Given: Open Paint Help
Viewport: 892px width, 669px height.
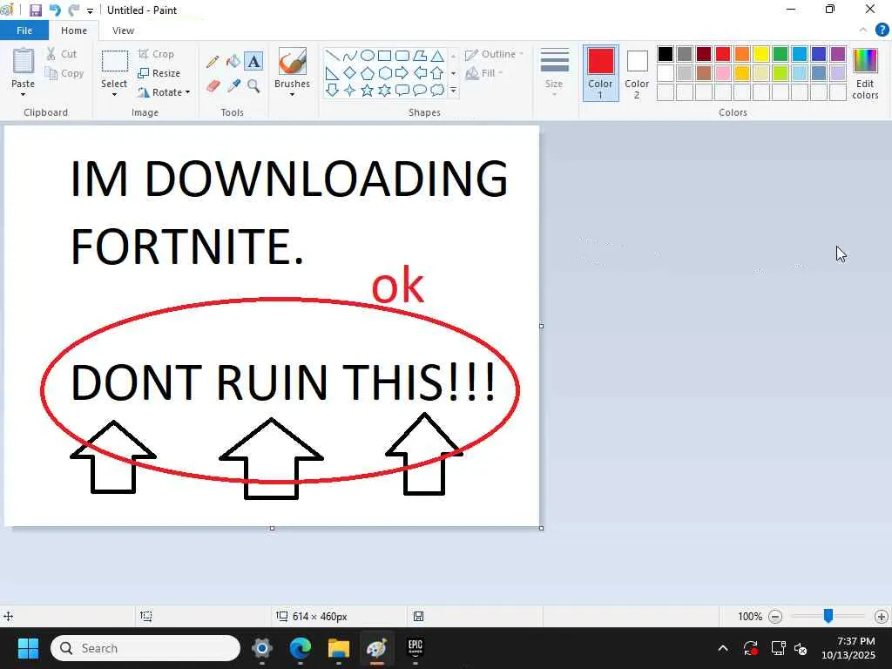Looking at the screenshot, I should click(882, 30).
